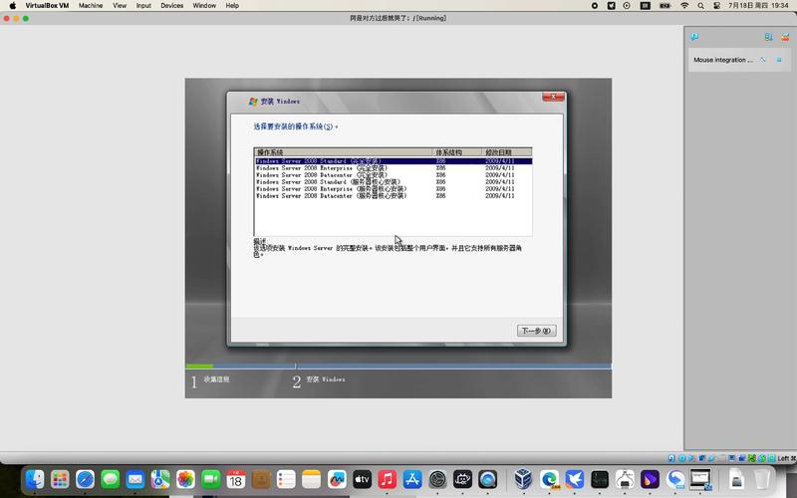
Task: Open System Settings from the Dock
Action: click(437, 479)
